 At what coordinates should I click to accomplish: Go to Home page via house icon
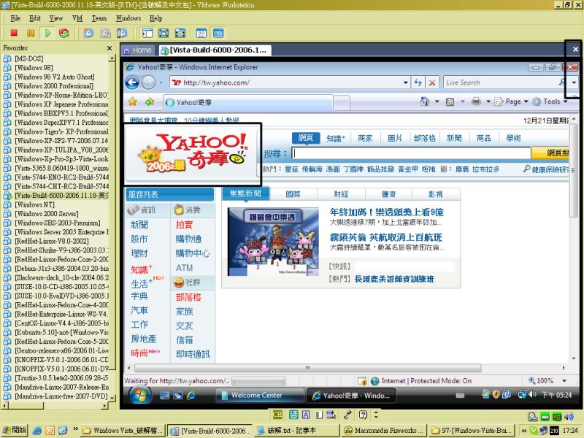point(425,101)
